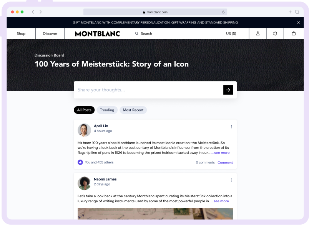Click the montblanc.com address bar
The width and height of the screenshot is (309, 225).
coord(155,12)
